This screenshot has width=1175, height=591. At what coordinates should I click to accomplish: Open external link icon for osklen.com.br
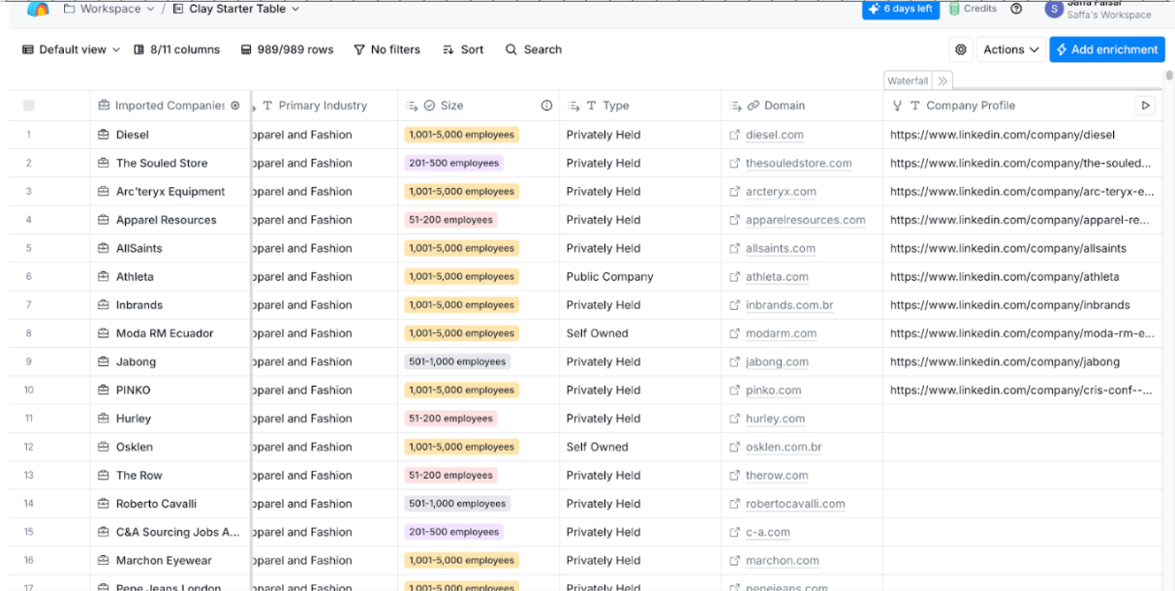pos(734,448)
